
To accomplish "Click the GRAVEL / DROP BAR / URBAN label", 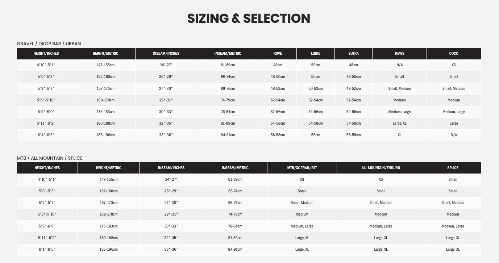I will [x=49, y=43].
